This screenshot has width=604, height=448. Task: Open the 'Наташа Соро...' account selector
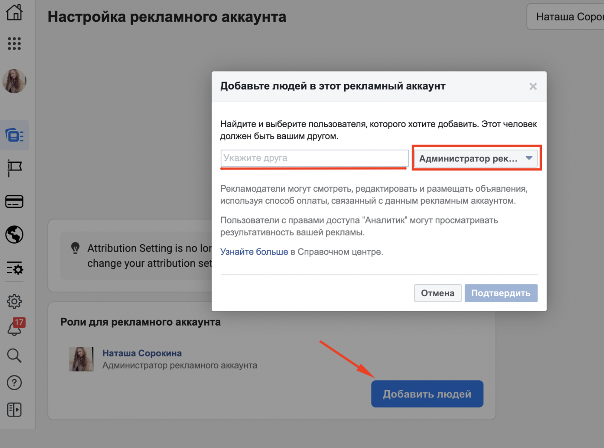[x=566, y=17]
